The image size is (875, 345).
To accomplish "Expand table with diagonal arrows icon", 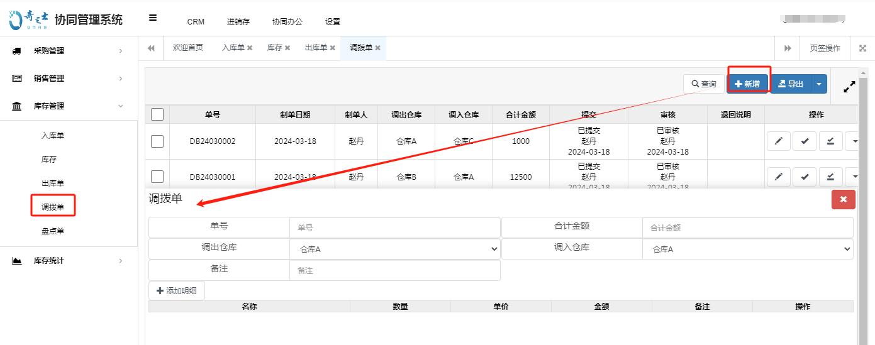I will 849,87.
